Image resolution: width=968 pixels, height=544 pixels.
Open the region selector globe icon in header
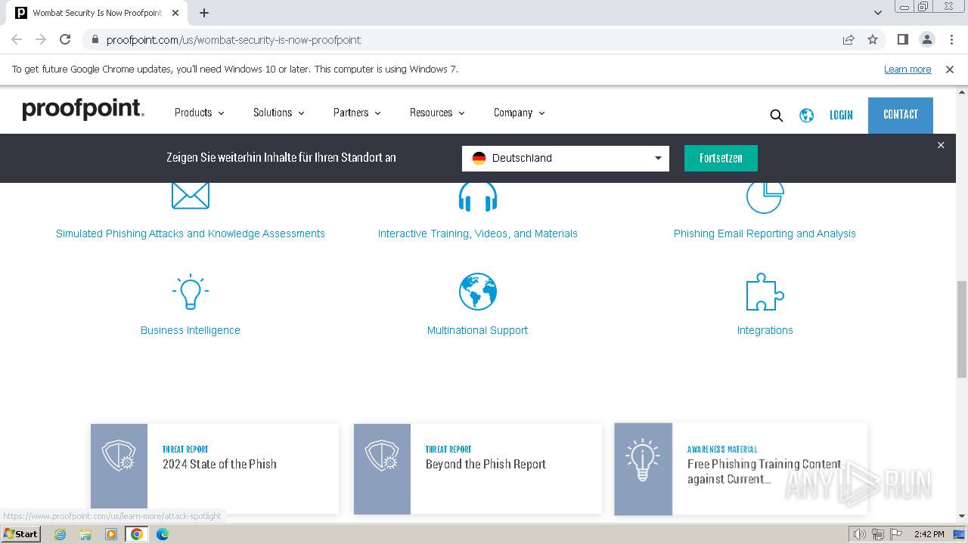(x=807, y=115)
